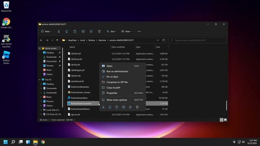Refresh the current folder view
This screenshot has height=146, width=260.
(163, 40)
